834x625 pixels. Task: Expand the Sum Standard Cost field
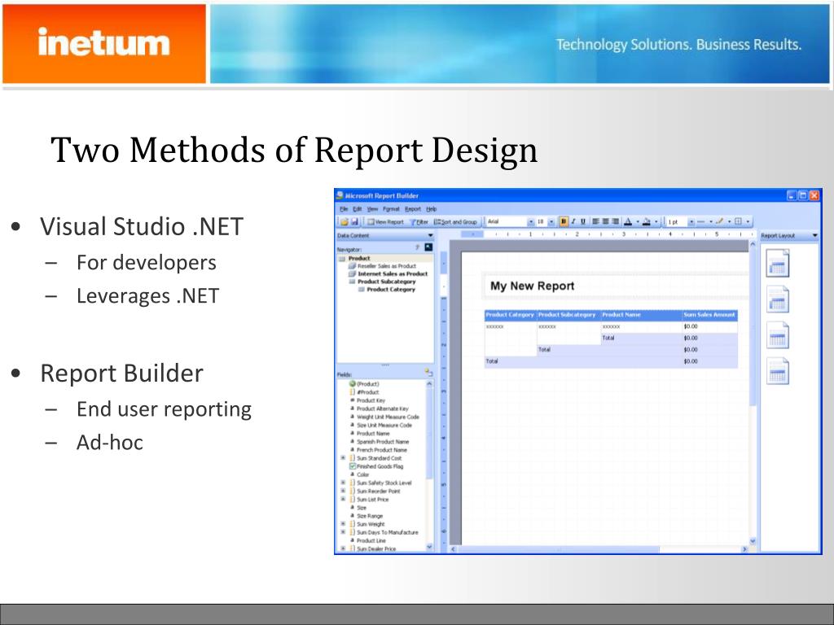tap(343, 457)
